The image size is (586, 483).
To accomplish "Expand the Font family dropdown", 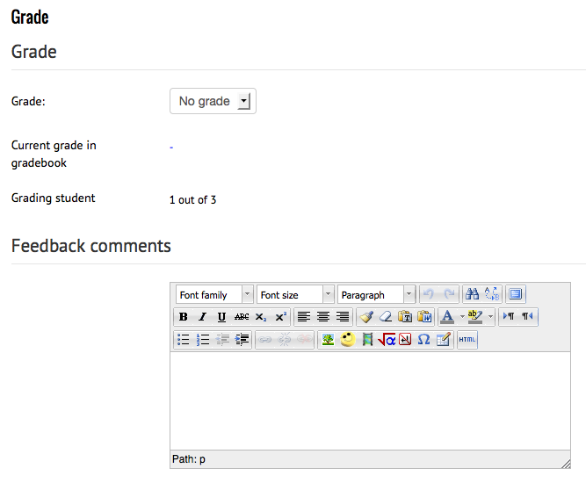I will [x=214, y=295].
